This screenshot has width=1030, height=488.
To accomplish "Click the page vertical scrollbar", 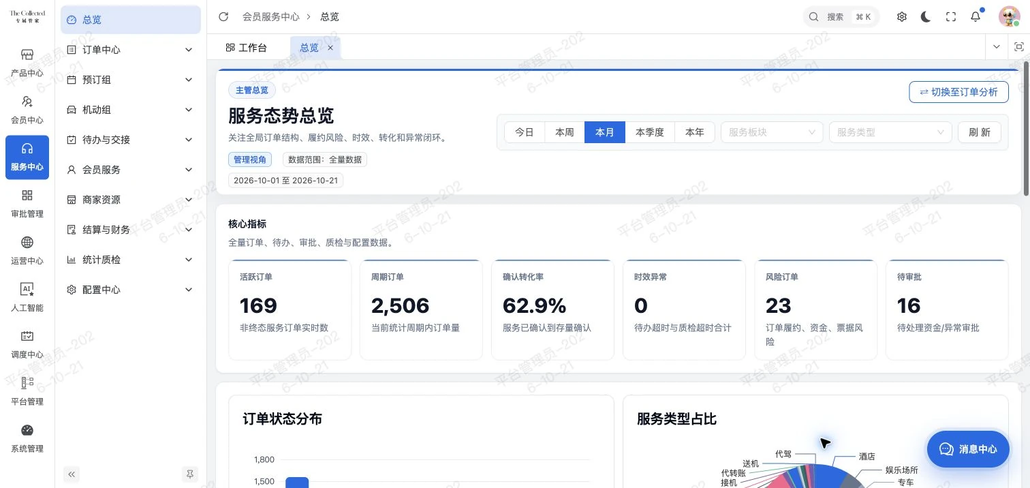I will [1026, 129].
